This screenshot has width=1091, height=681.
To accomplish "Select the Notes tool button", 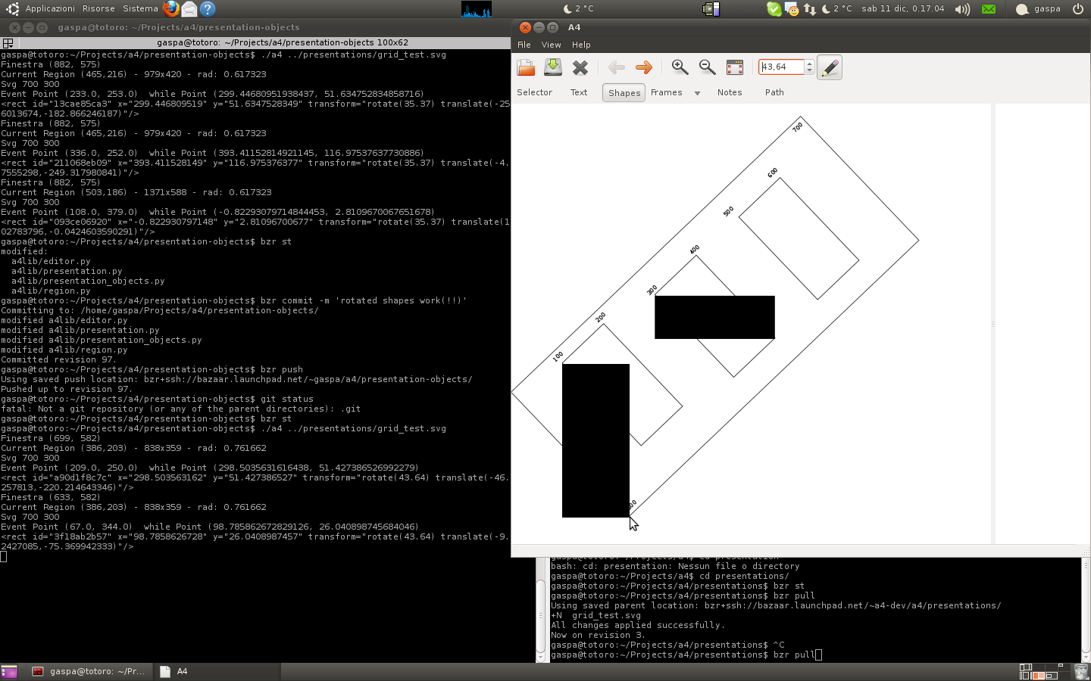I will click(729, 92).
